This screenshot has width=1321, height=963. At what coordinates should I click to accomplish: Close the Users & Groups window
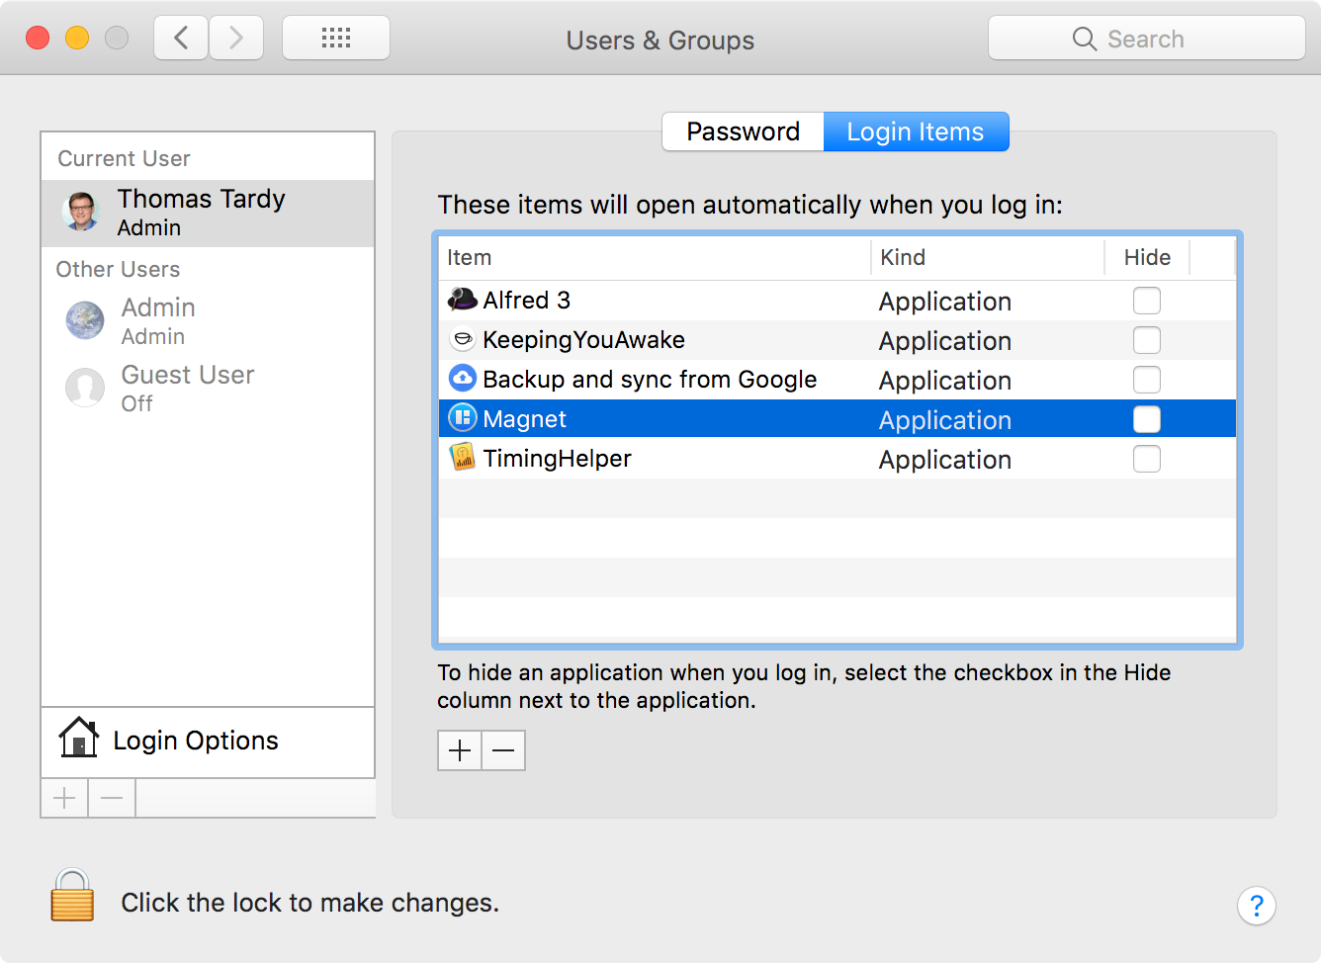tap(38, 38)
